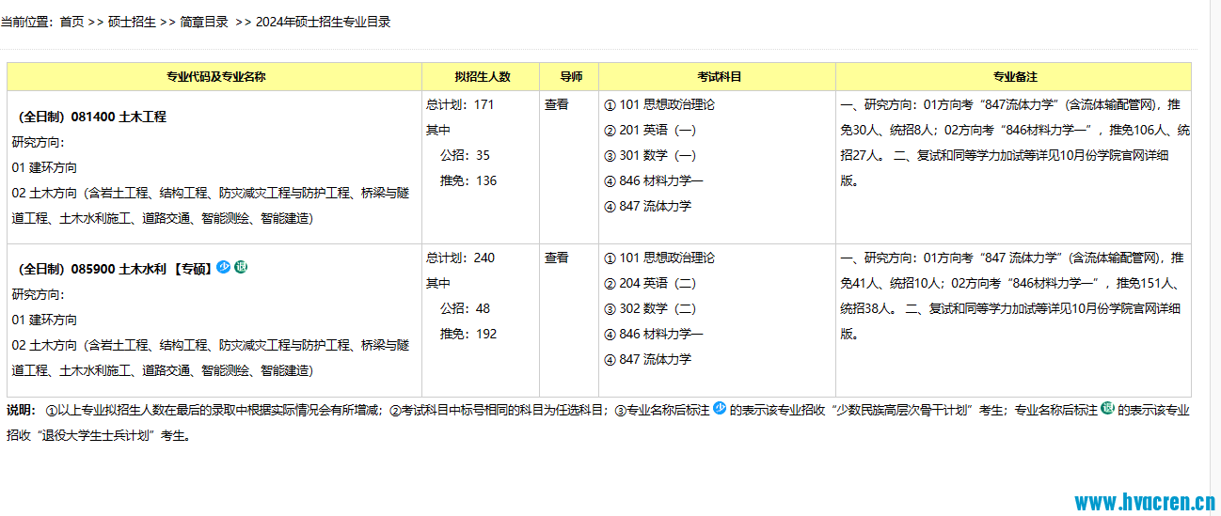Go to 首页 in the breadcrumb
This screenshot has height=516, width=1221.
click(x=71, y=22)
